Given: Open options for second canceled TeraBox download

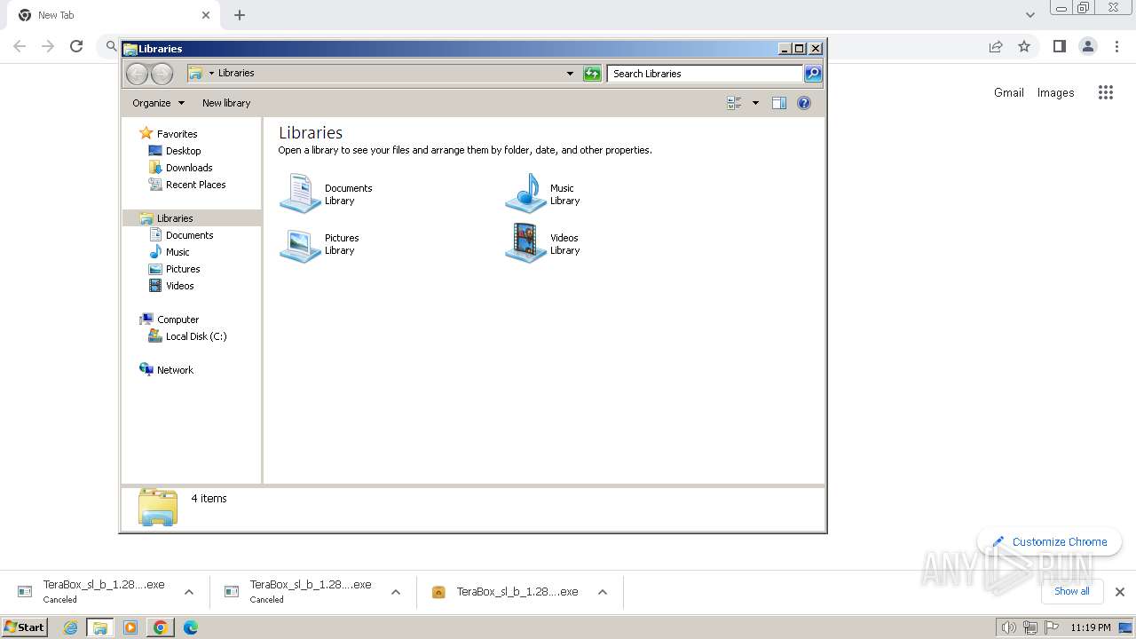Looking at the screenshot, I should [x=396, y=592].
